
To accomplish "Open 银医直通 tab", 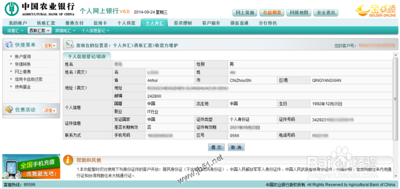I will pos(239,23).
